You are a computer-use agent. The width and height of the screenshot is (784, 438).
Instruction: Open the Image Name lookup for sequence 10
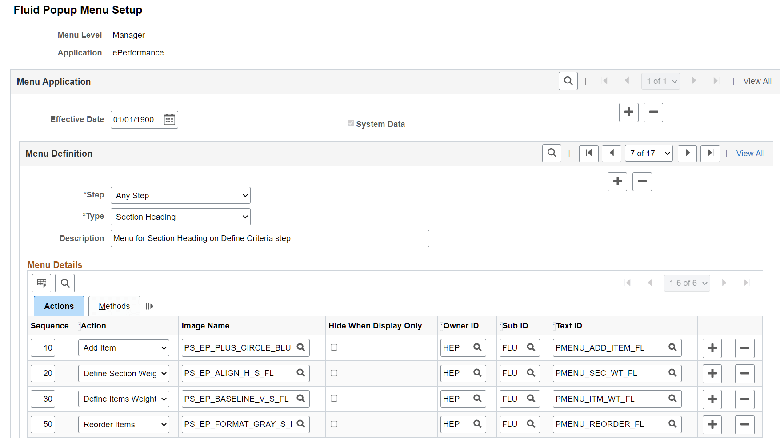click(300, 347)
